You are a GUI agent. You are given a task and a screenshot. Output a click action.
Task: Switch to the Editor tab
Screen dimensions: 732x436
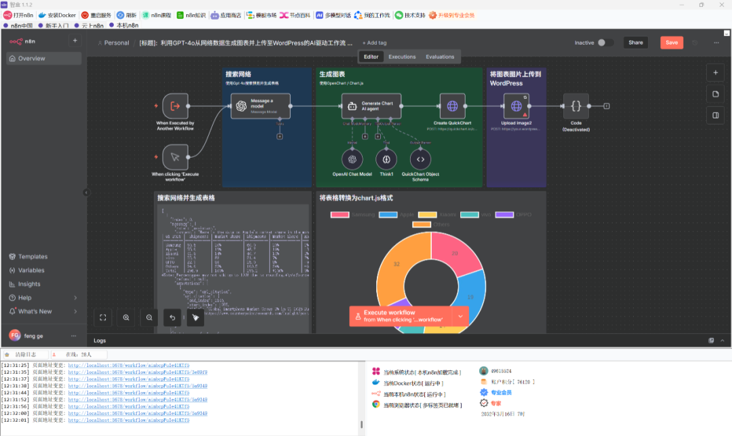pos(371,57)
